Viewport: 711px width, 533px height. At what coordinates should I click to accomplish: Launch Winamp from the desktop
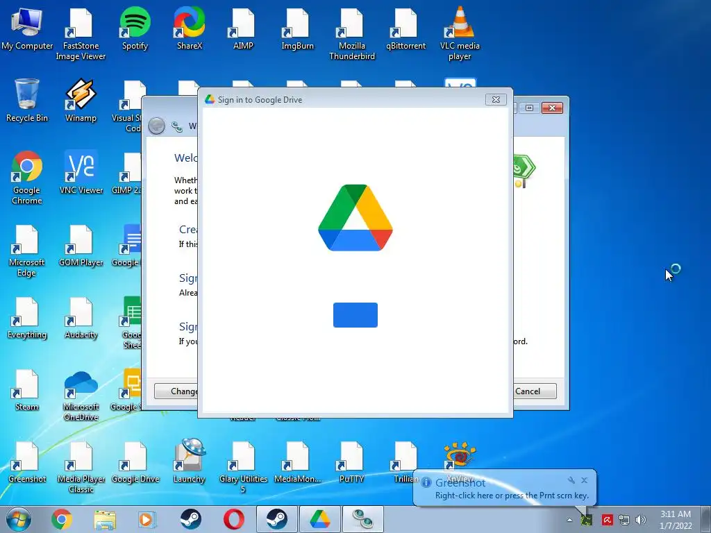[81, 101]
